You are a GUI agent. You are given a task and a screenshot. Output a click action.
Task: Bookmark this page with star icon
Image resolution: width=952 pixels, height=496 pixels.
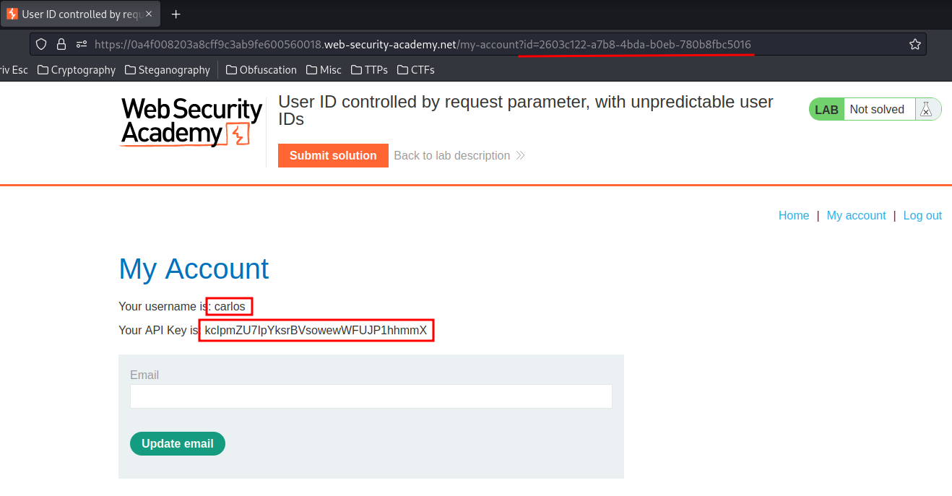click(x=915, y=44)
